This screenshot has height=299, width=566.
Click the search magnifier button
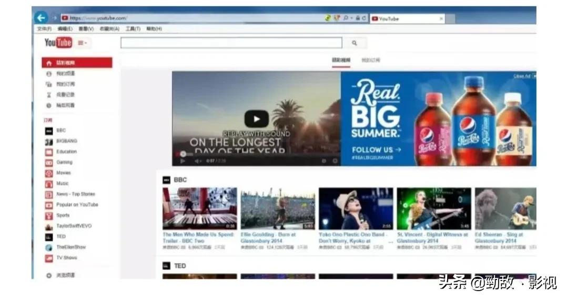(x=354, y=43)
